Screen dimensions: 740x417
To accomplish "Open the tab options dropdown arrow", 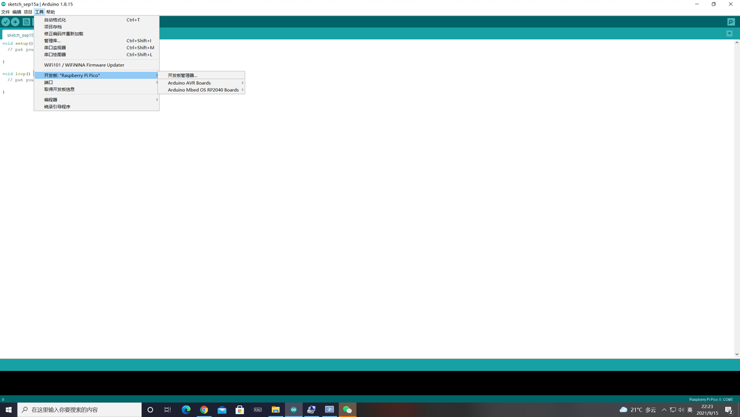I will click(729, 34).
